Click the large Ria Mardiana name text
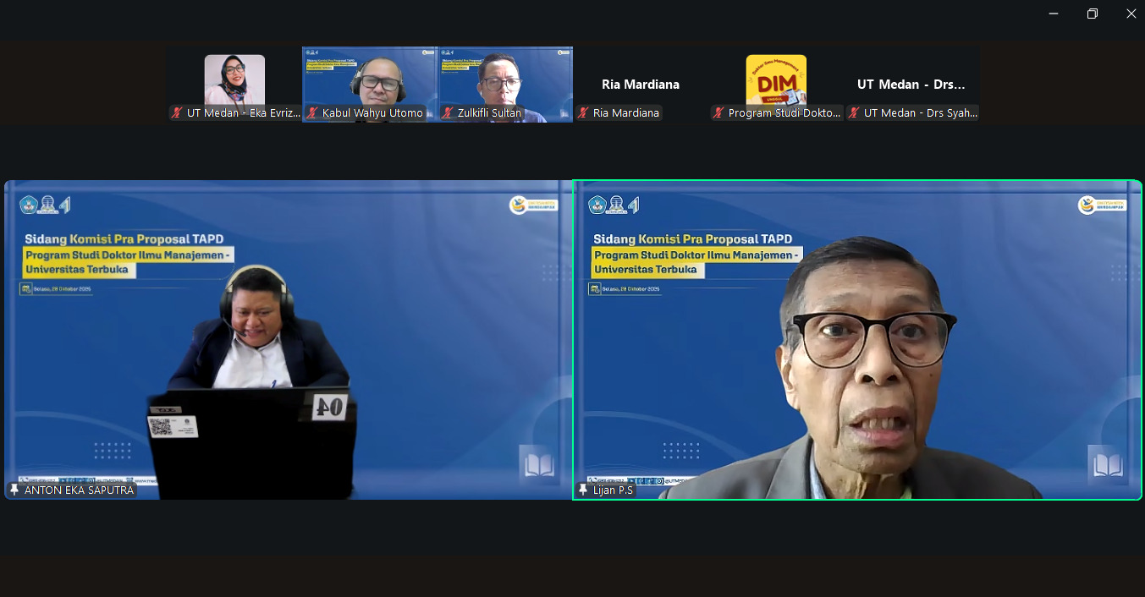Screen dimensions: 1145x597 point(641,85)
